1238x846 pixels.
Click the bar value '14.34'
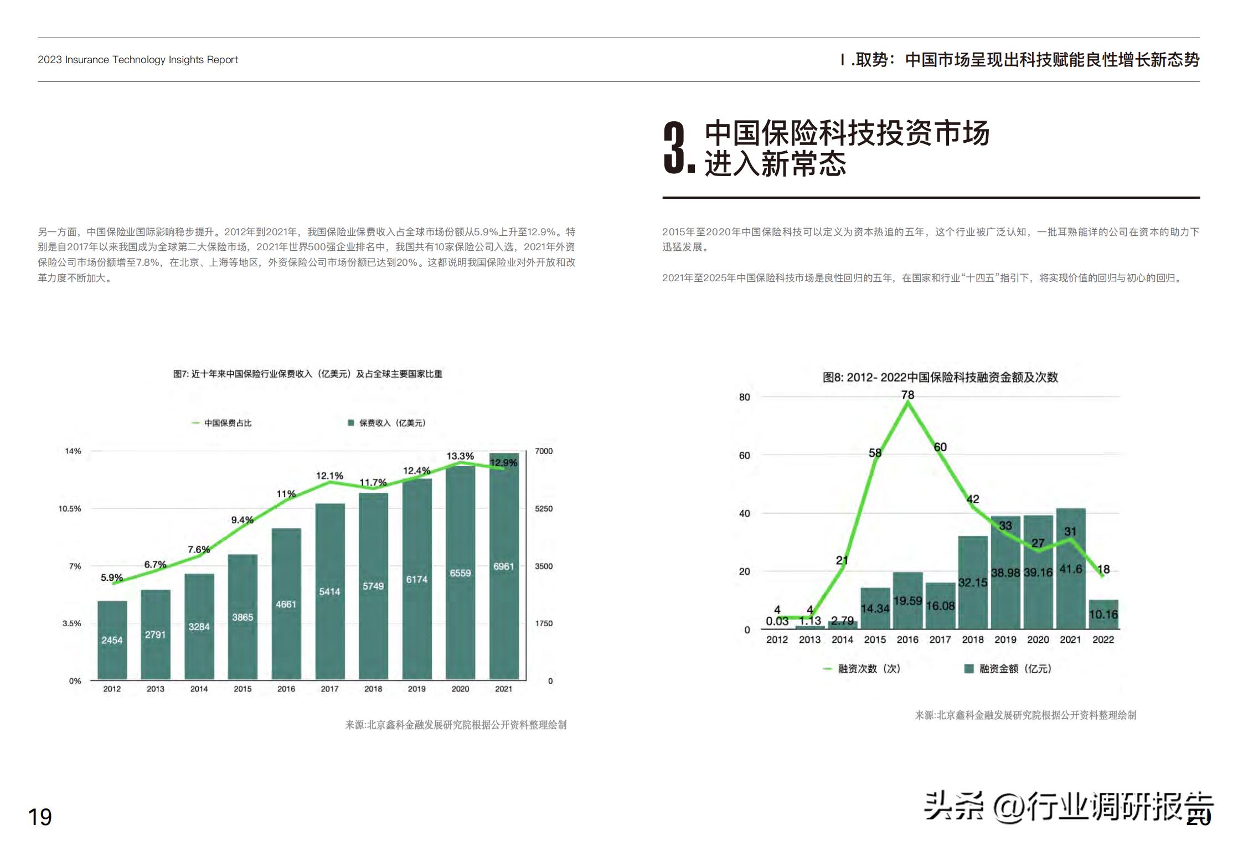(875, 608)
